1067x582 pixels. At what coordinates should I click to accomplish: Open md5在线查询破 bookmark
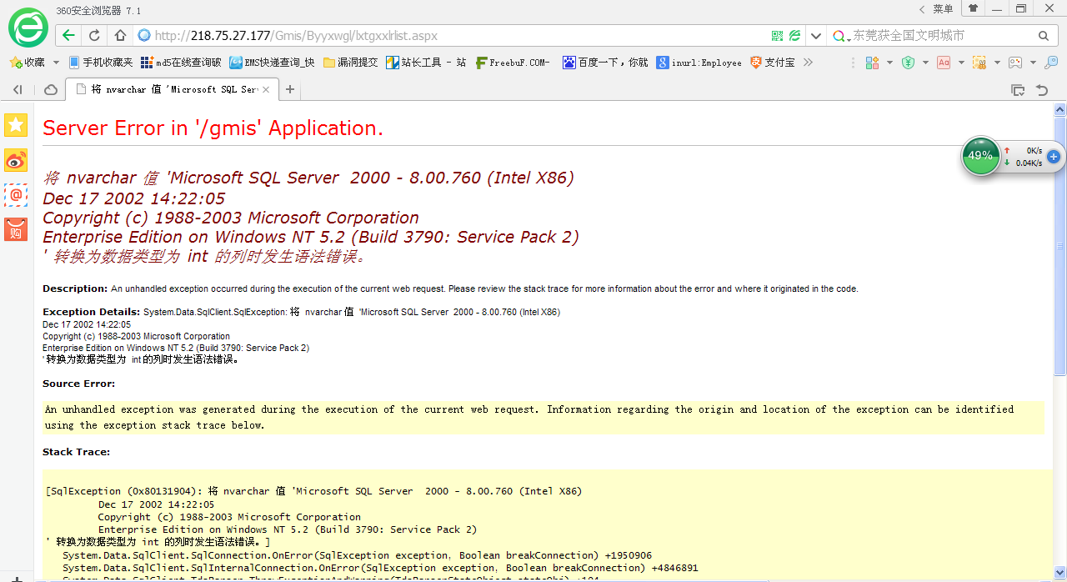(x=181, y=63)
